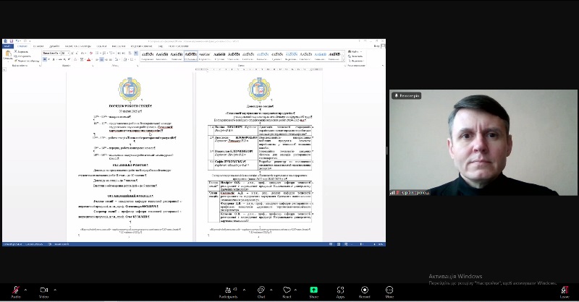Click the Paste clipboard icon in Word
The width and height of the screenshot is (579, 302).
pyautogui.click(x=9, y=53)
